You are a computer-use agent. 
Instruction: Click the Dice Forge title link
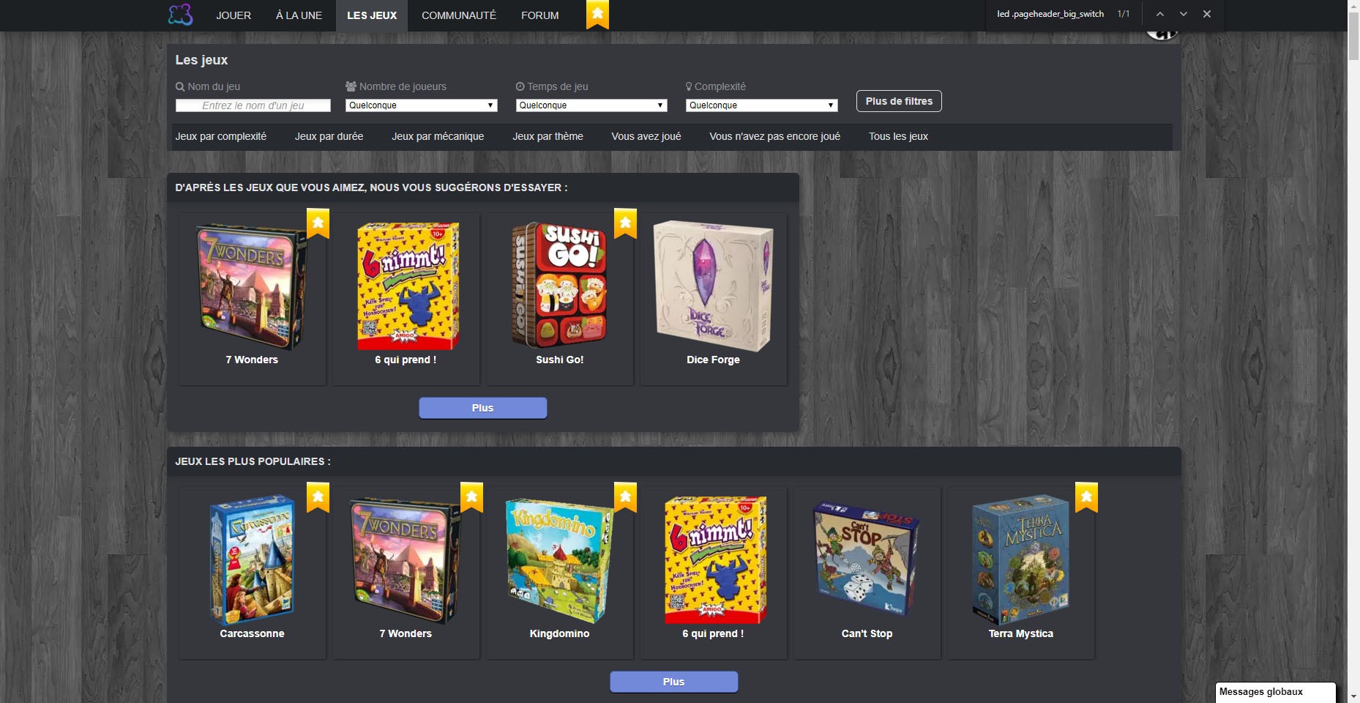tap(713, 360)
